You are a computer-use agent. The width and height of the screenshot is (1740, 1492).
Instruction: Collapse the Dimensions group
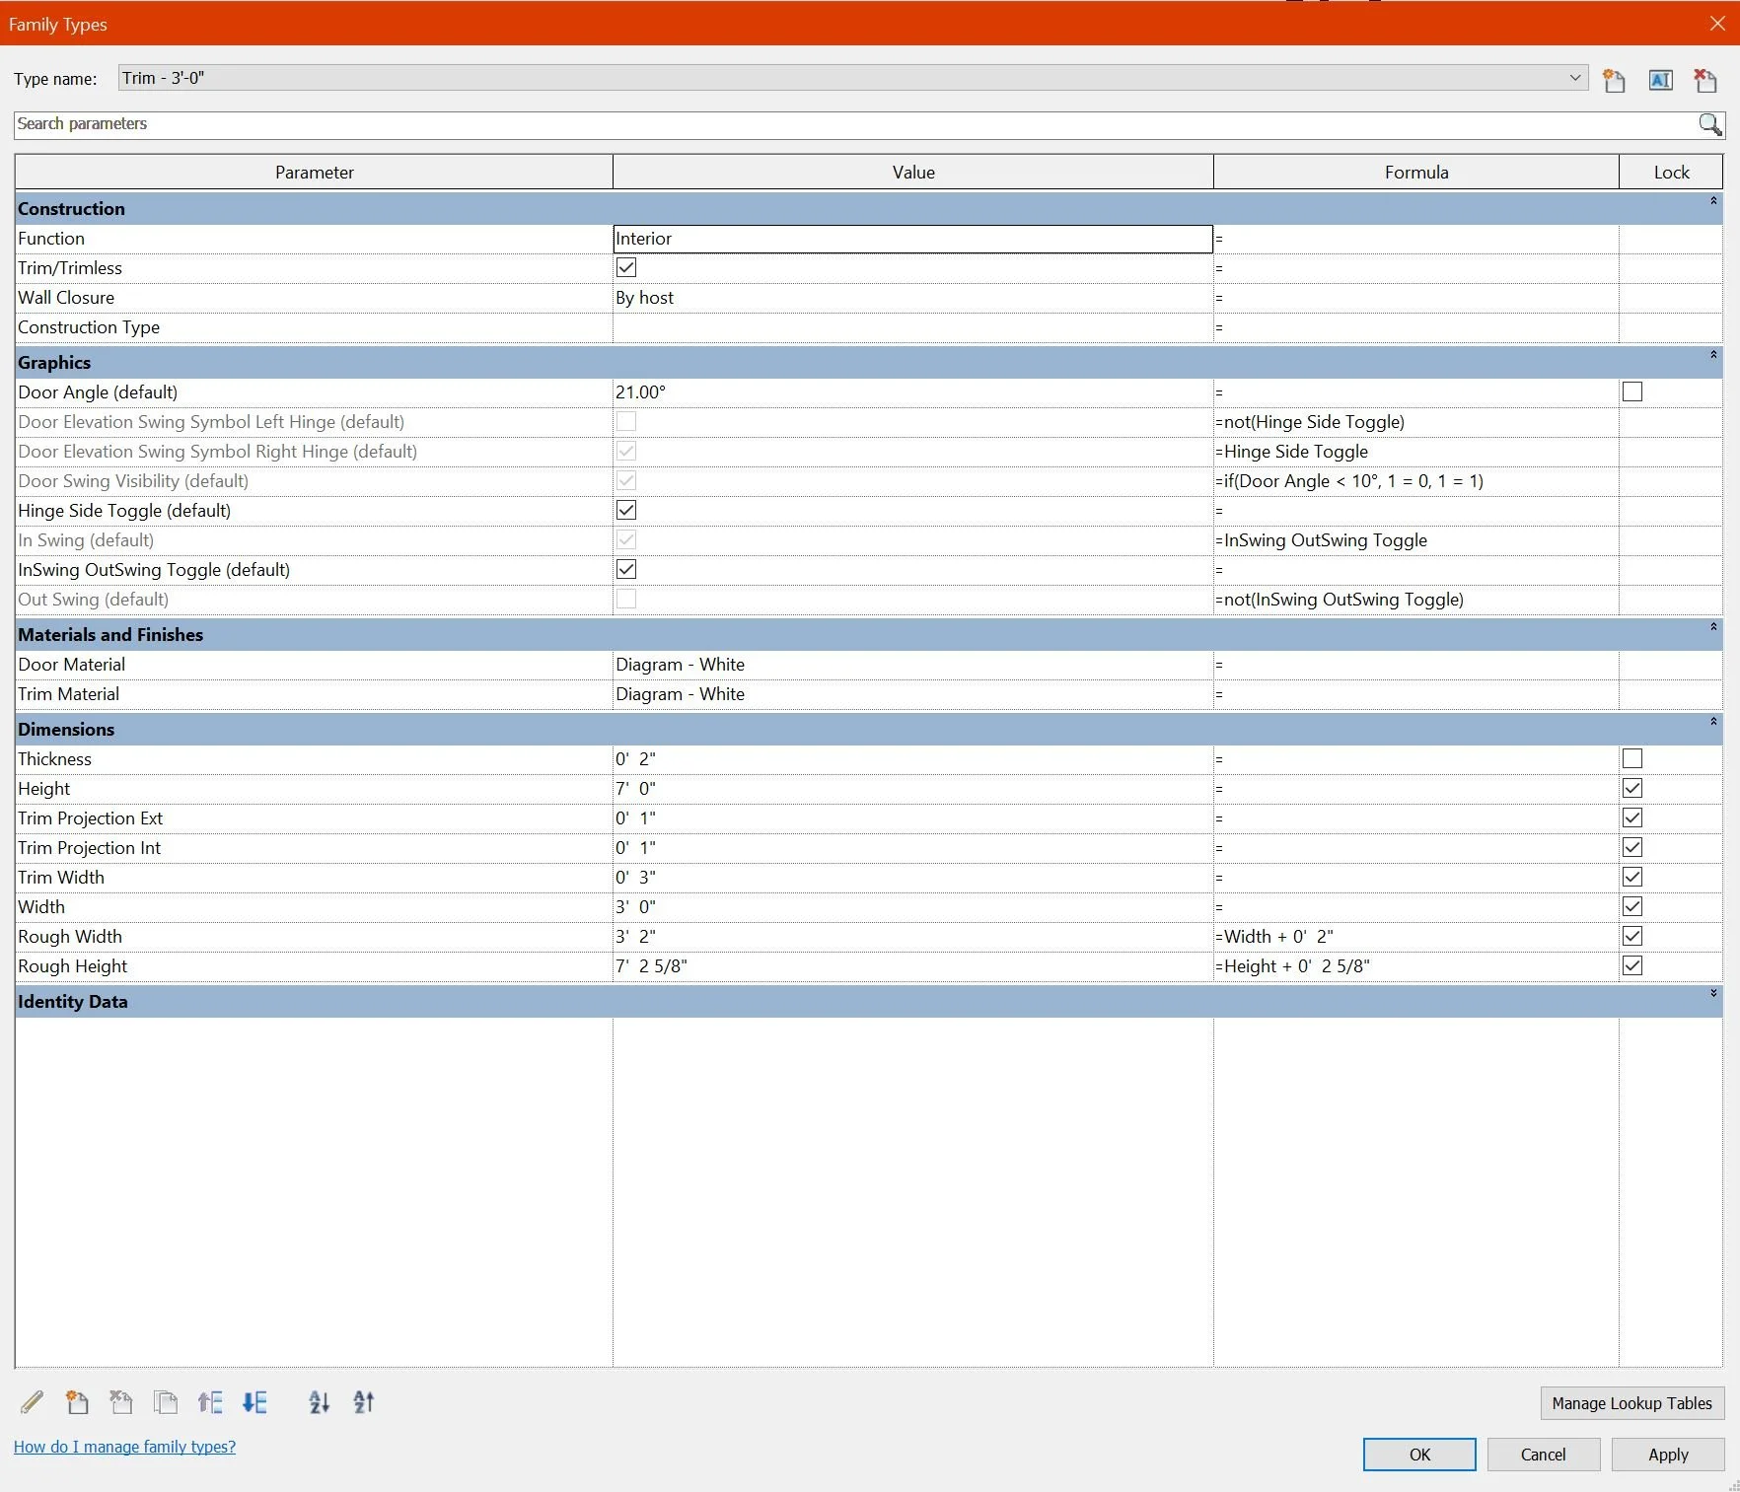click(1713, 722)
